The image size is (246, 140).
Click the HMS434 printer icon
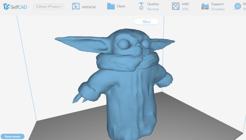(76, 6)
